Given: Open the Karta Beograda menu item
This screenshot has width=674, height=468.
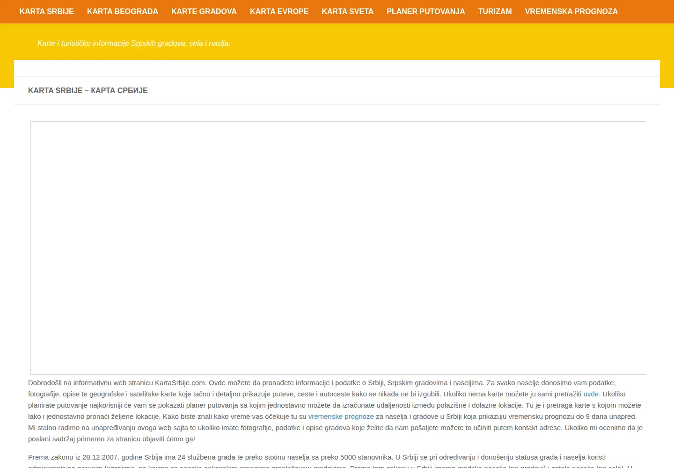Looking at the screenshot, I should click(123, 11).
